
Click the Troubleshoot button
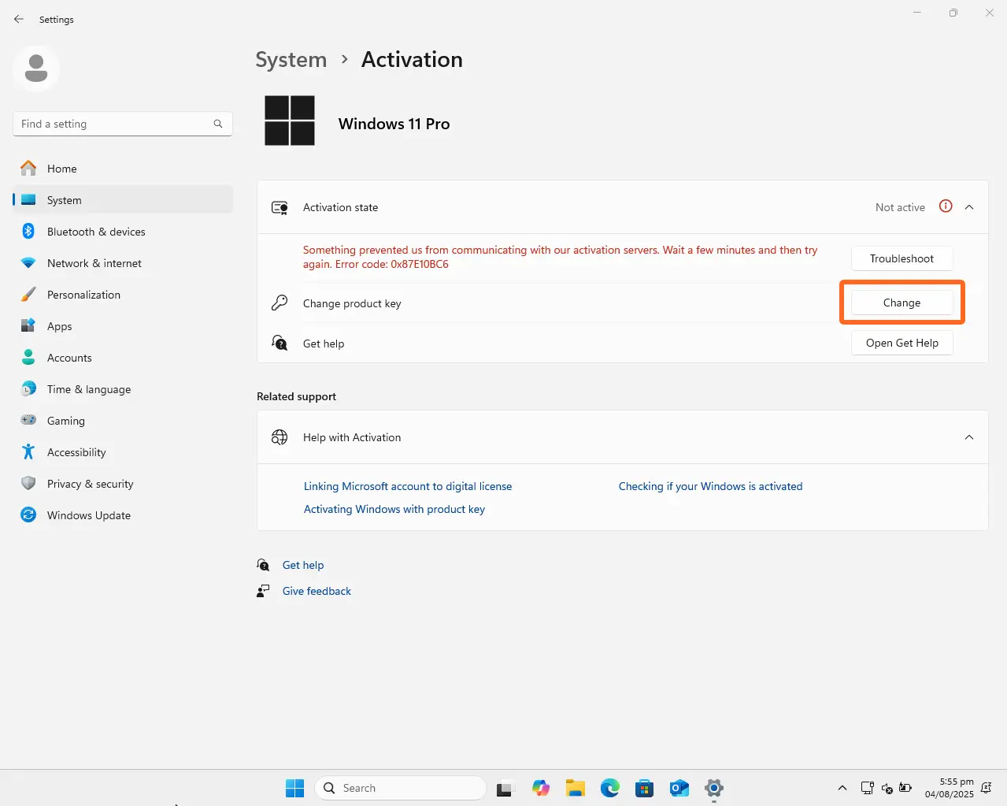click(x=901, y=258)
